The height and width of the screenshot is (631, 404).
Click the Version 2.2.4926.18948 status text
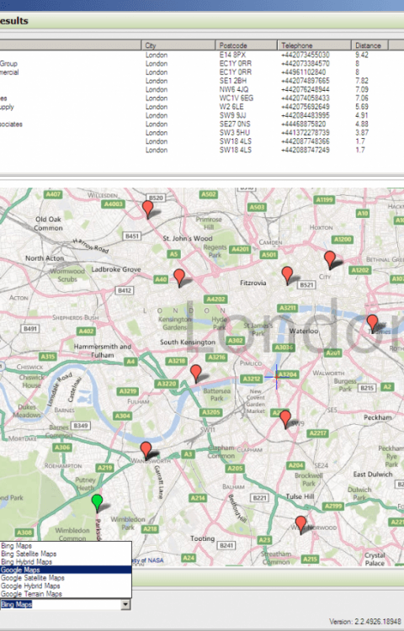click(365, 622)
